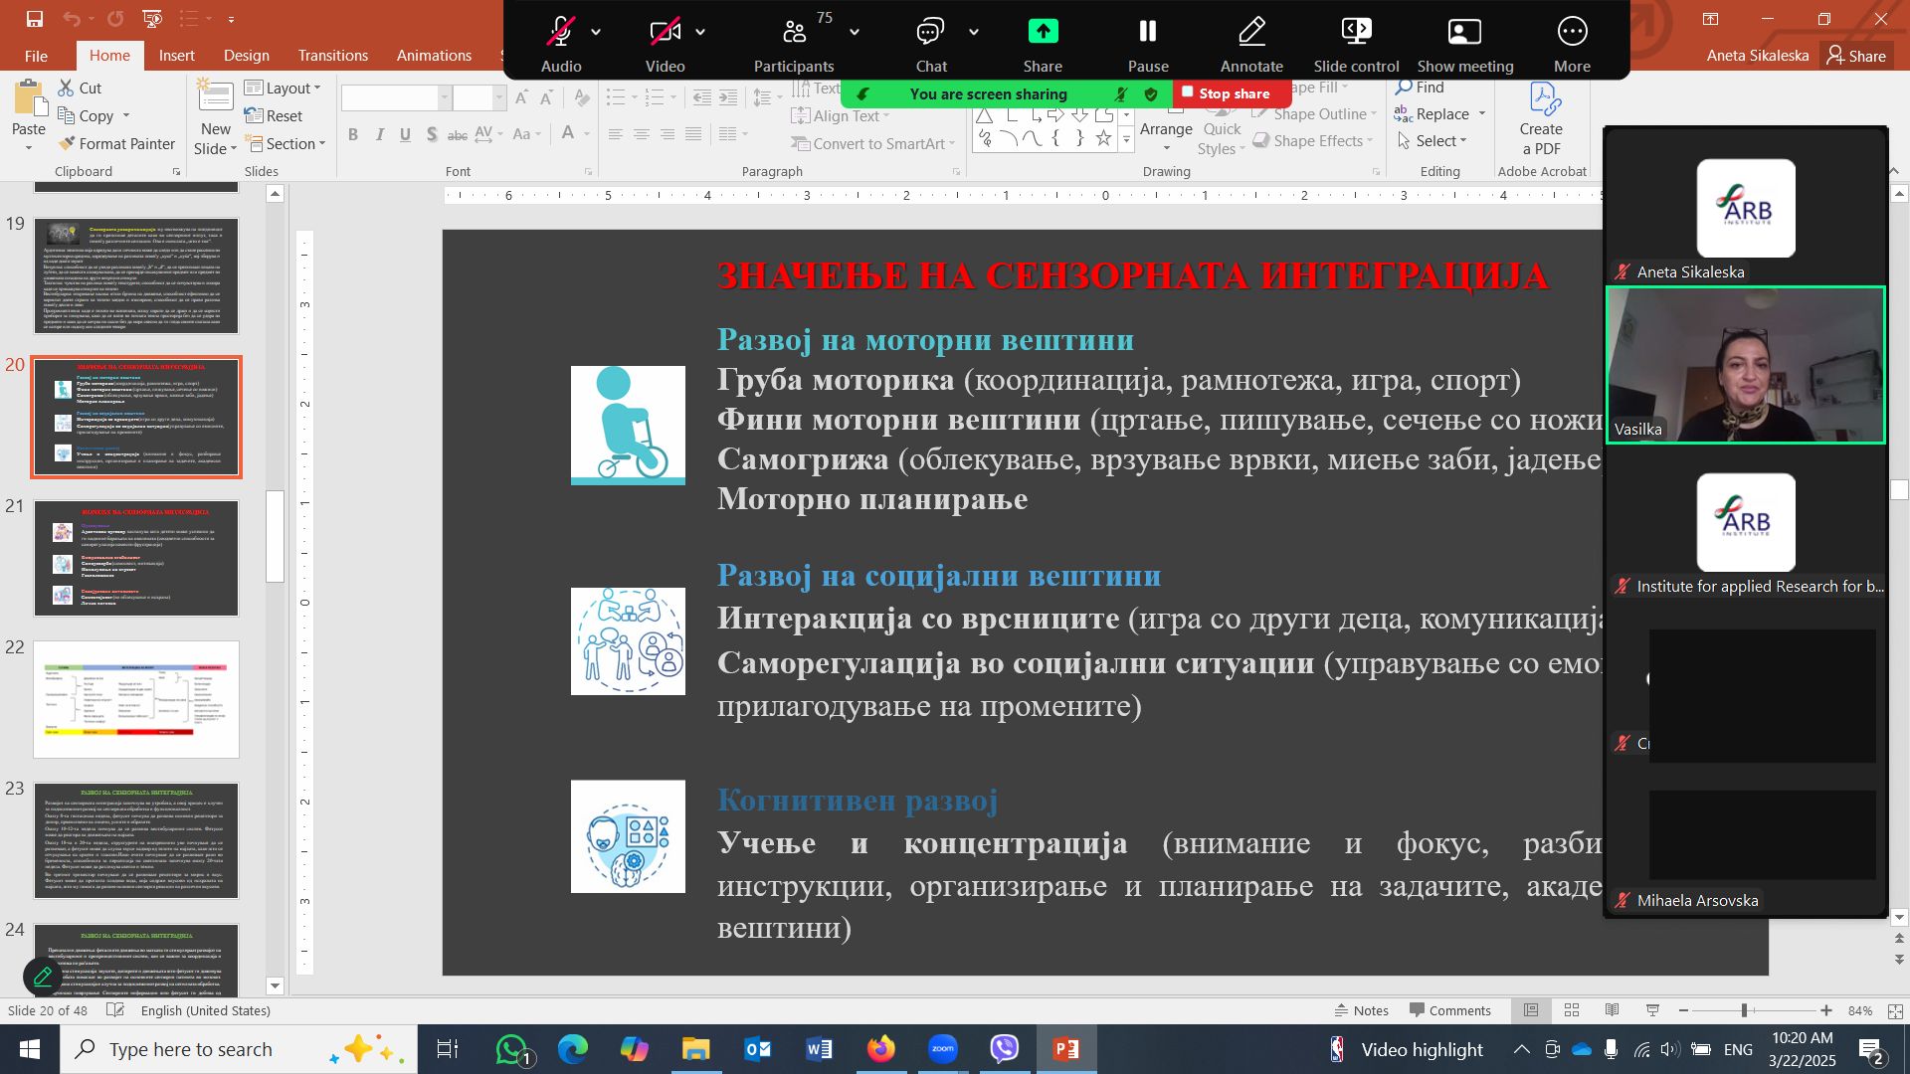Toggle Bold formatting
The image size is (1910, 1074).
click(353, 134)
